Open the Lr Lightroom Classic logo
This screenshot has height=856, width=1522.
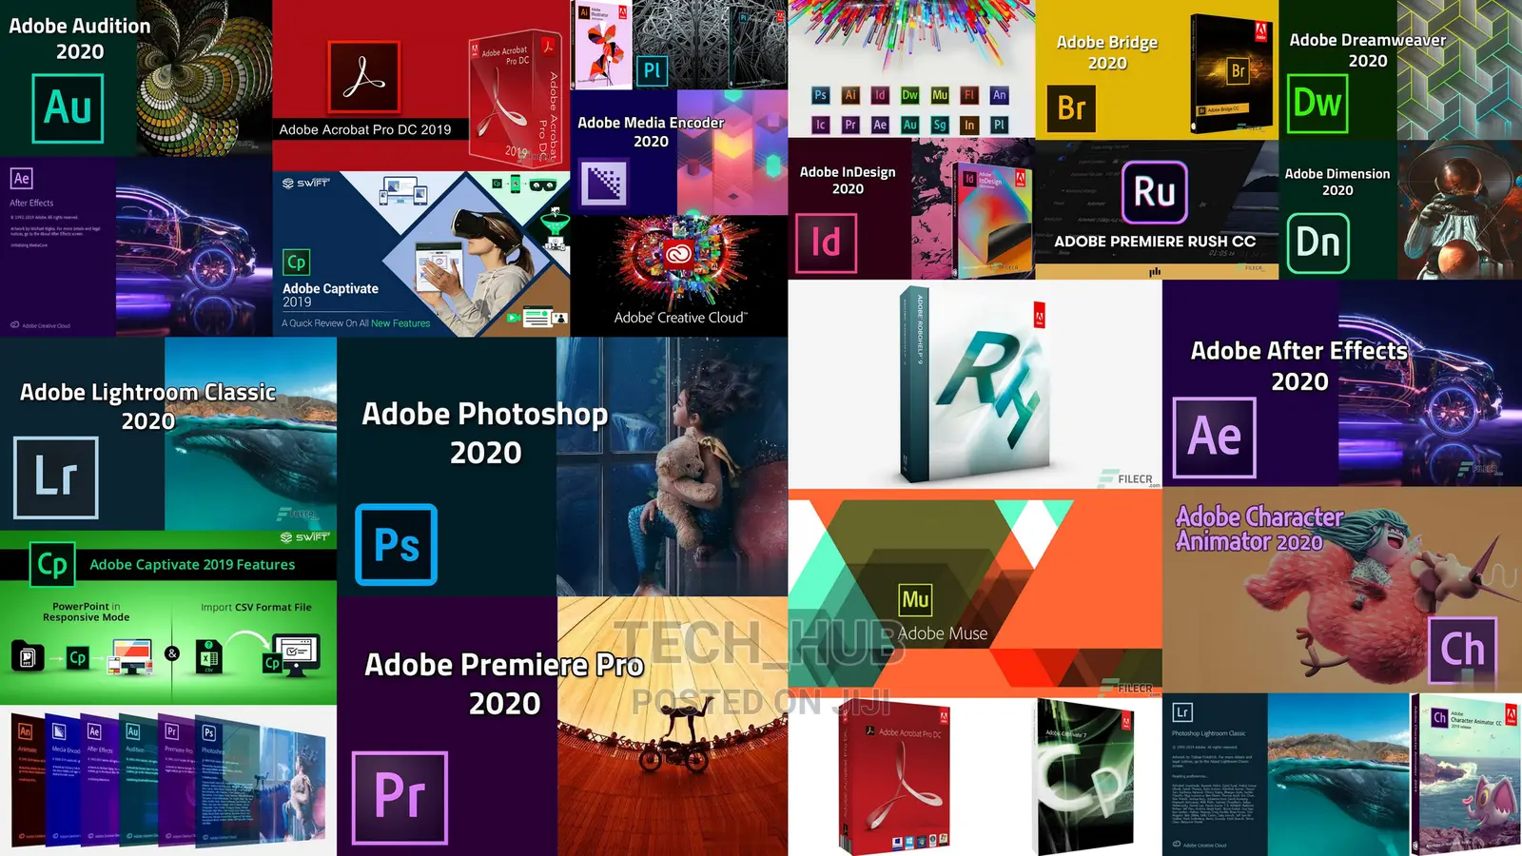[56, 477]
